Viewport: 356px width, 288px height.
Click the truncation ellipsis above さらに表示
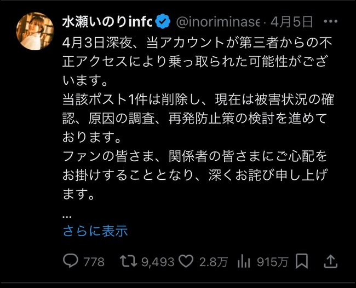tap(67, 217)
